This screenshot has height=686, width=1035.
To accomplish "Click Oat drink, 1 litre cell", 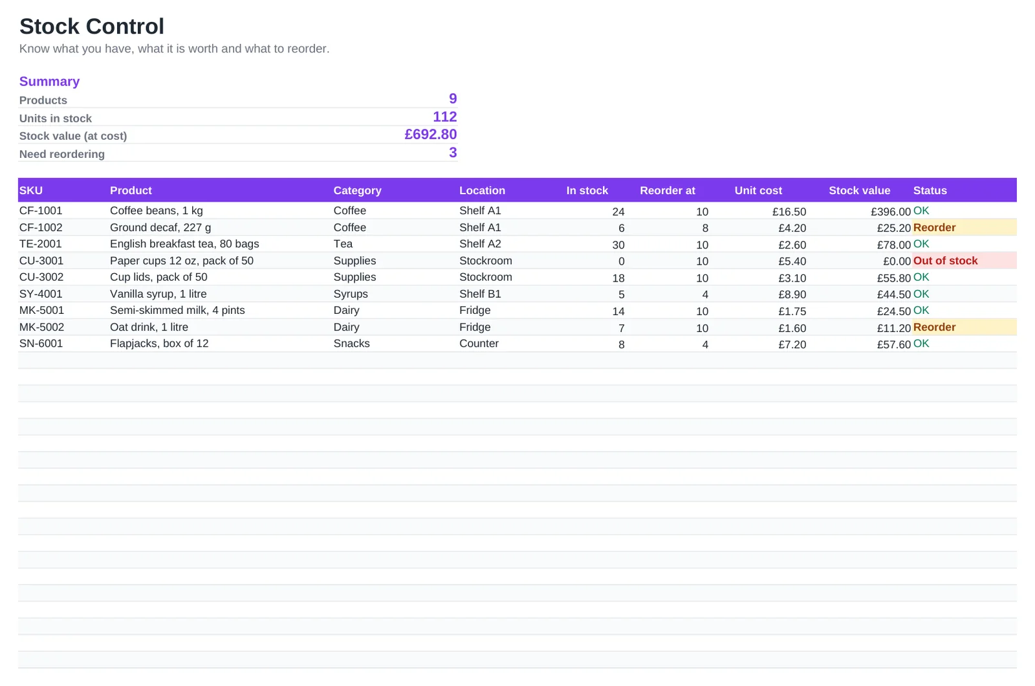I will tap(149, 327).
